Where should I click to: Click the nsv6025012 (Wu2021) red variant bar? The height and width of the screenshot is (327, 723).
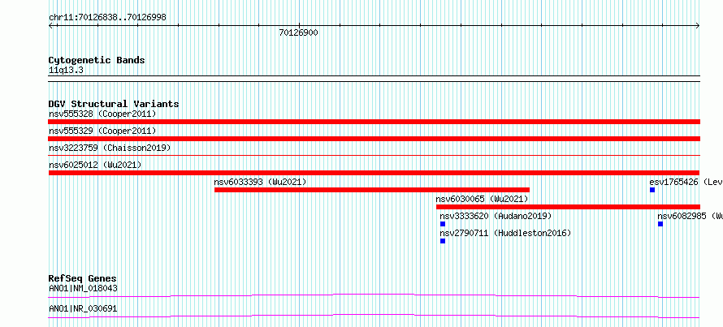(374, 173)
